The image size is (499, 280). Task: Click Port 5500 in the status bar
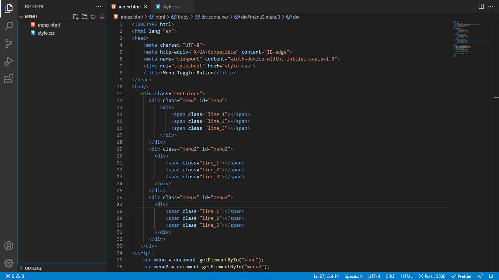(432, 276)
